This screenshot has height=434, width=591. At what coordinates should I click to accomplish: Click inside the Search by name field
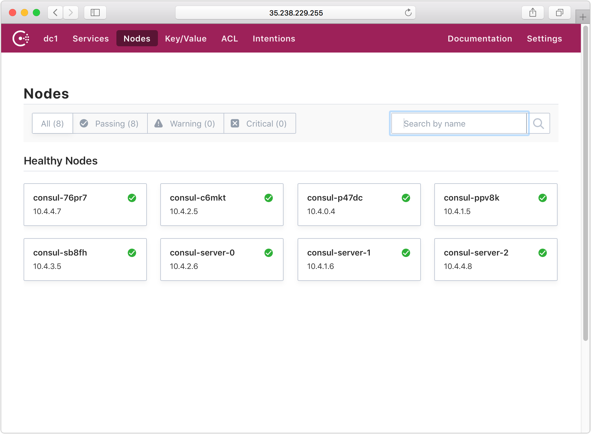click(459, 123)
